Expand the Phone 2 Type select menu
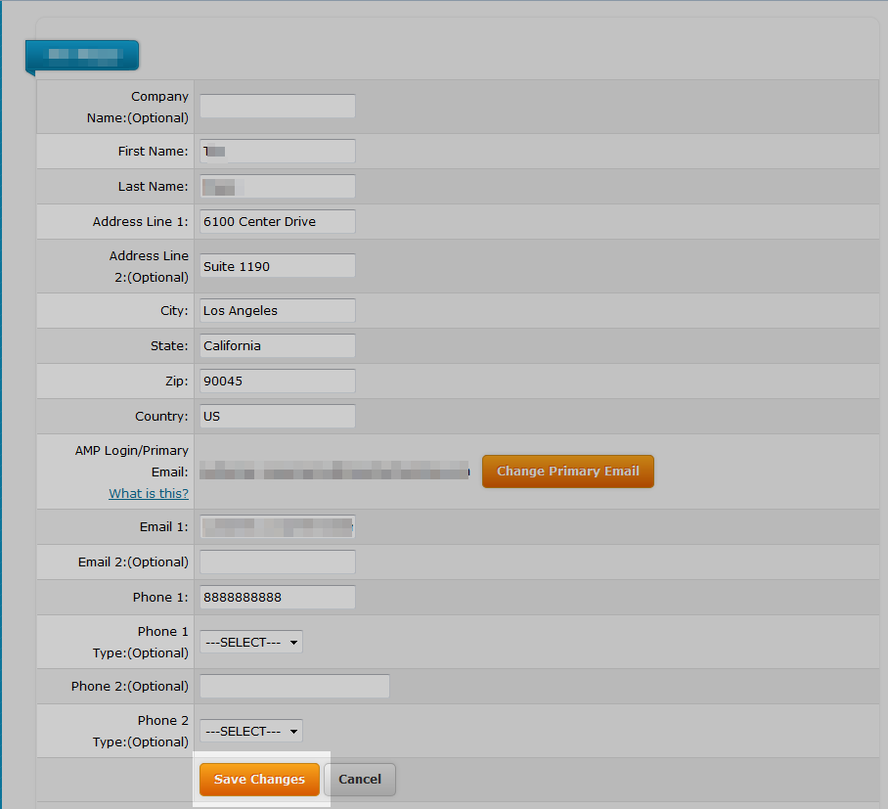This screenshot has width=888, height=809. [x=251, y=732]
